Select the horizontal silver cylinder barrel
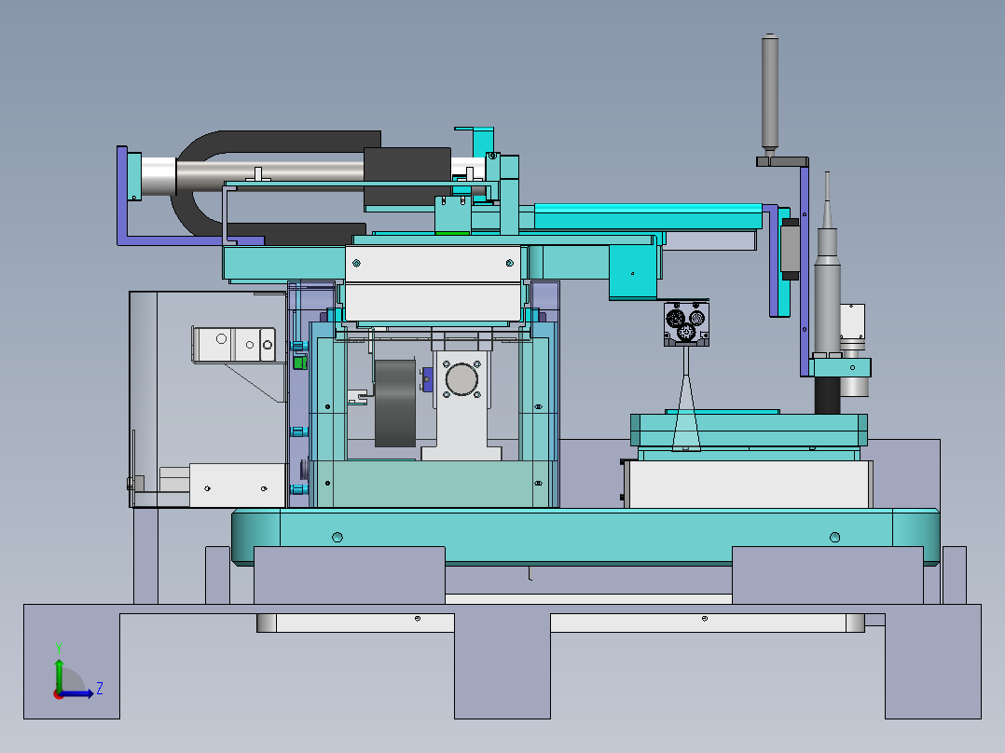The height and width of the screenshot is (753, 1005). [x=269, y=177]
